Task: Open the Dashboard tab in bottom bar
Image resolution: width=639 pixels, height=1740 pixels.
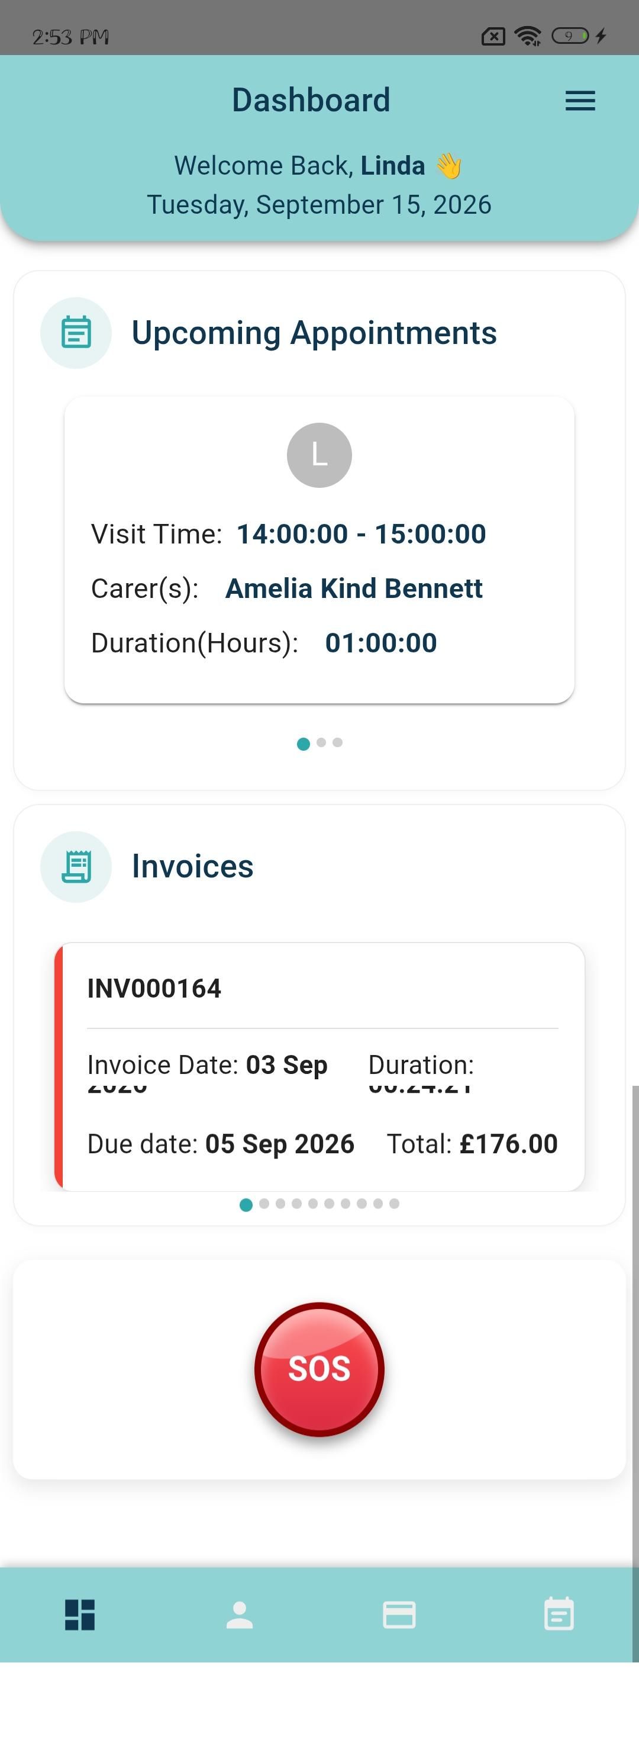Action: (x=80, y=1615)
